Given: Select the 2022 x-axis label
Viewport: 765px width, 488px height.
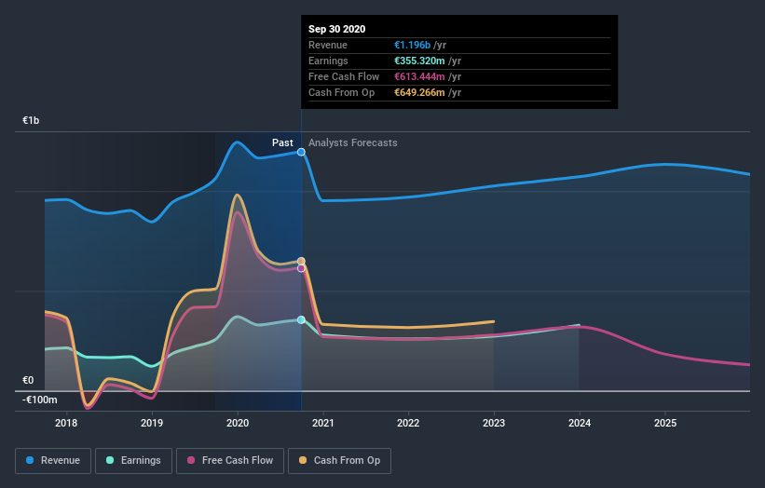Looking at the screenshot, I should pyautogui.click(x=408, y=423).
